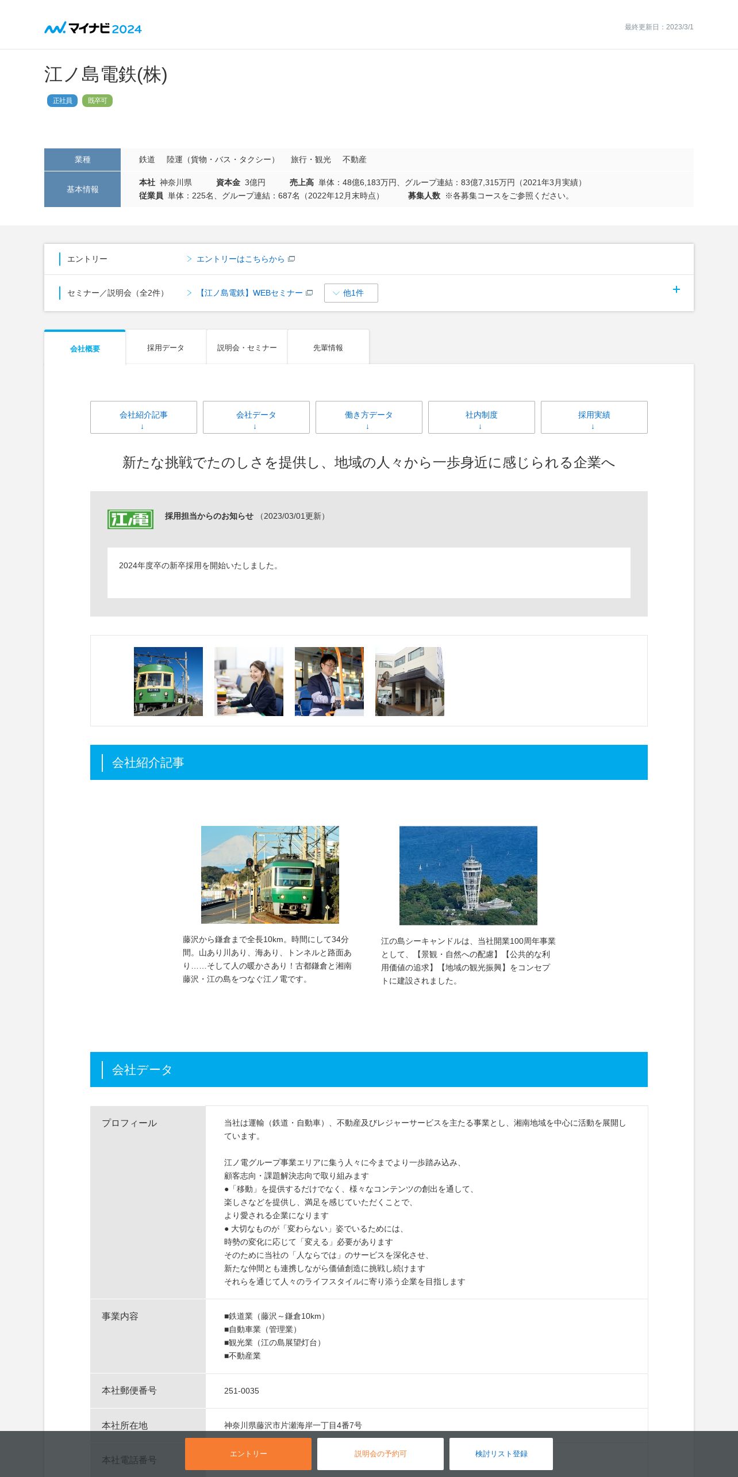This screenshot has height=1477, width=738.
Task: Click the 江ノ電 green company logo
Action: coord(130,519)
